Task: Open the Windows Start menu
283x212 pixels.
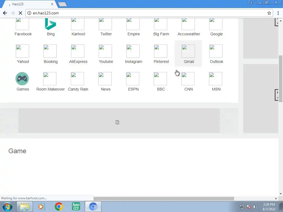Action: 7,206
